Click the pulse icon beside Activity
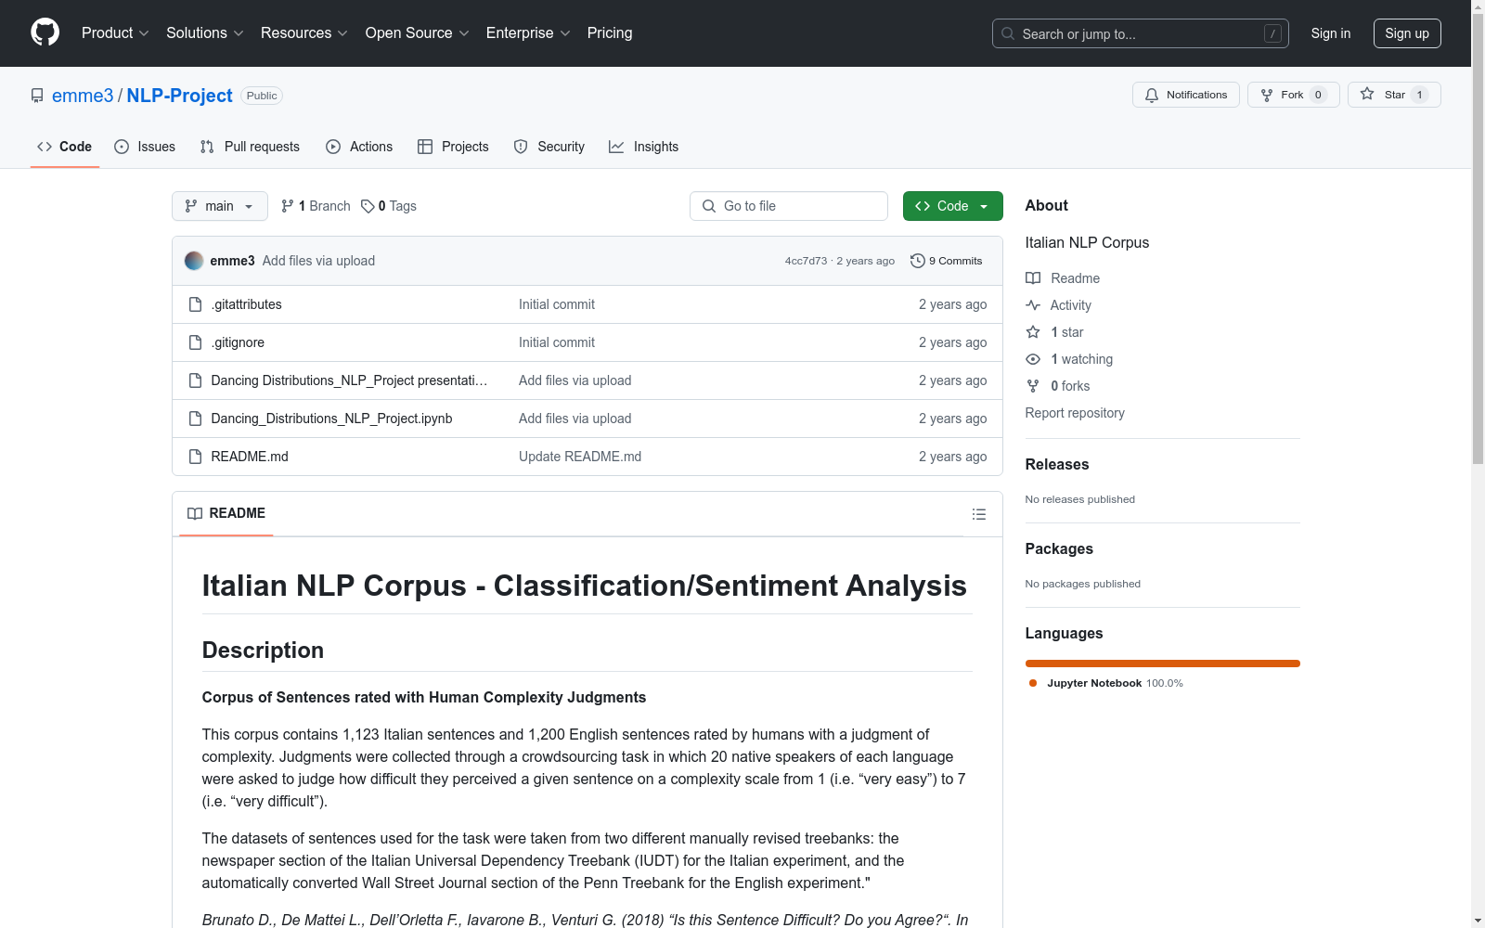Viewport: 1485px width, 928px height. pos(1033,305)
